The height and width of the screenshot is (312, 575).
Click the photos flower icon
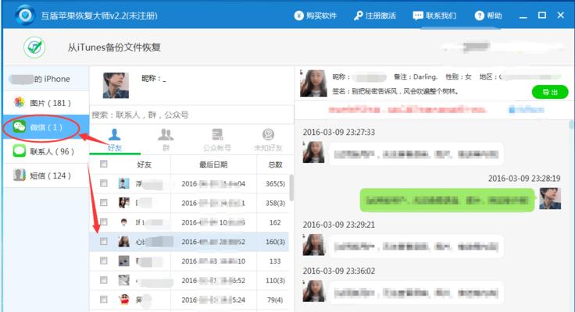(19, 102)
